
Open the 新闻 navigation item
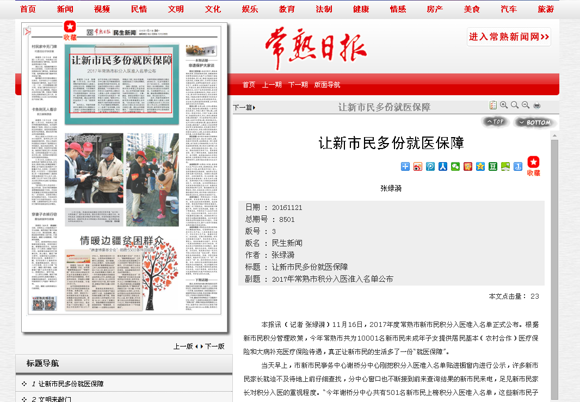(65, 9)
